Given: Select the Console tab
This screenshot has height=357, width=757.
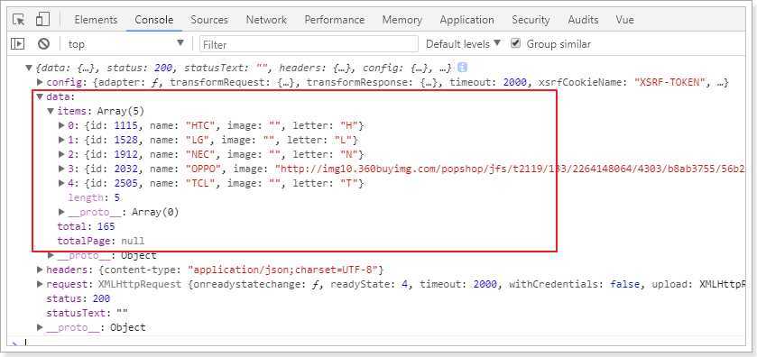Looking at the screenshot, I should [154, 20].
